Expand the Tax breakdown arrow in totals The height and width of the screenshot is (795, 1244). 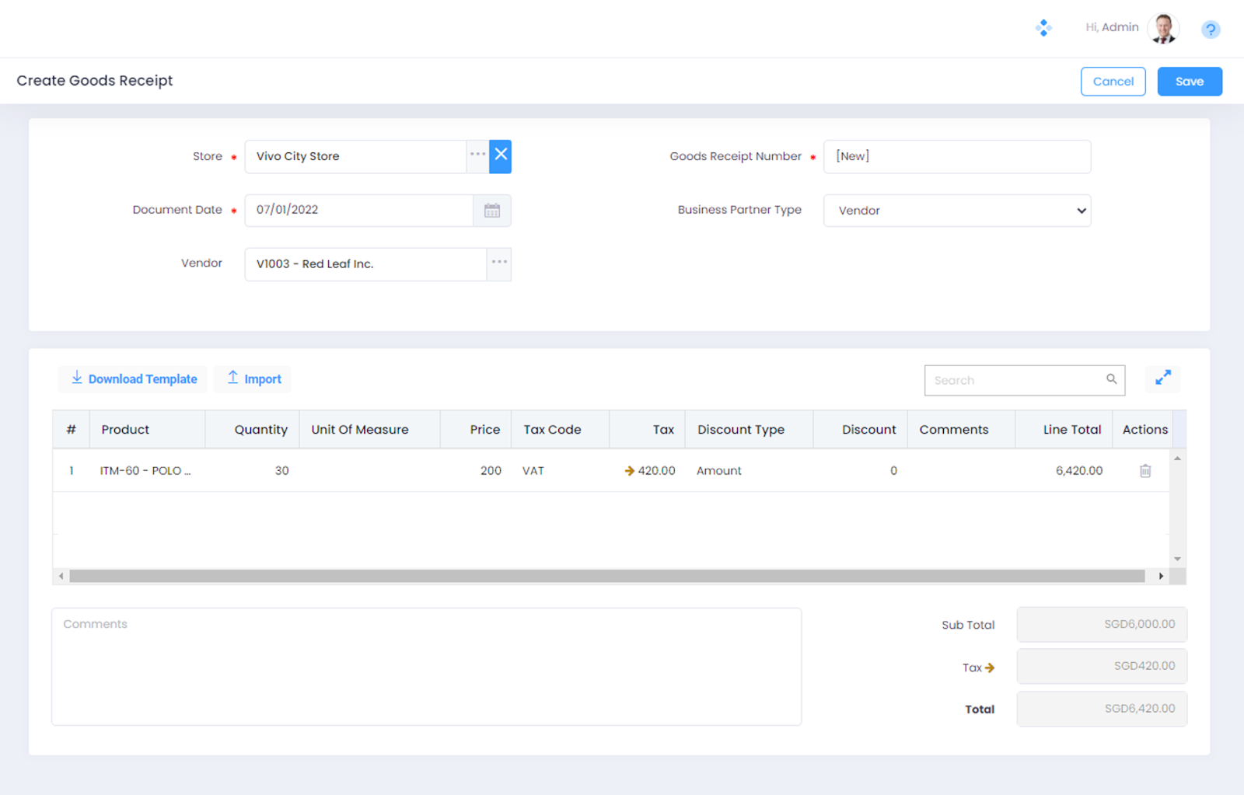click(x=990, y=668)
